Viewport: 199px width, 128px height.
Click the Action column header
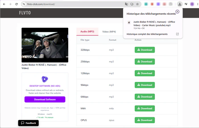pyautogui.click(x=138, y=40)
